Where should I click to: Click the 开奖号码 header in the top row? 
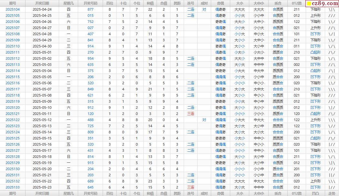(x=91, y=3)
